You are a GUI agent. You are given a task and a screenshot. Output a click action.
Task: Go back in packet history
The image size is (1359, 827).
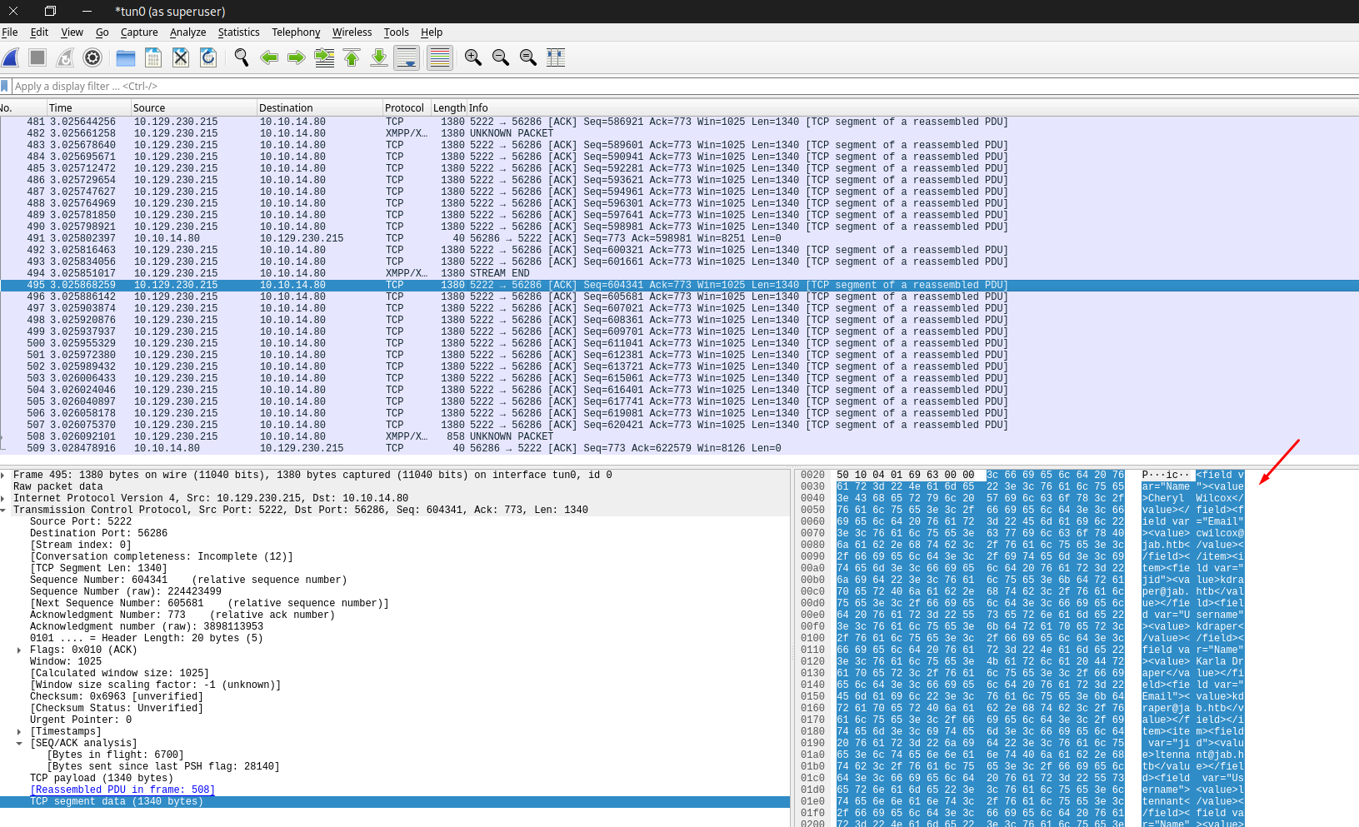point(269,57)
